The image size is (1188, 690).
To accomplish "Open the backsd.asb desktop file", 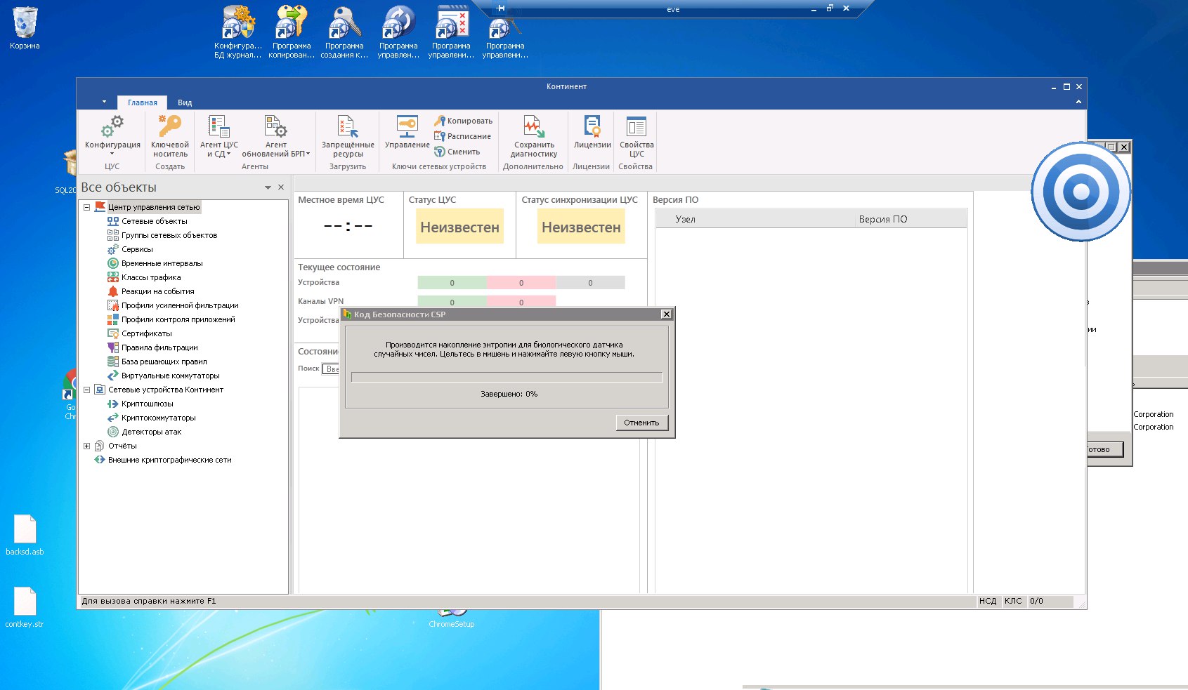I will (25, 535).
